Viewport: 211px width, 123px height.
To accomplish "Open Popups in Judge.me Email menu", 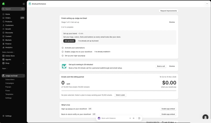I will (x=8, y=87).
